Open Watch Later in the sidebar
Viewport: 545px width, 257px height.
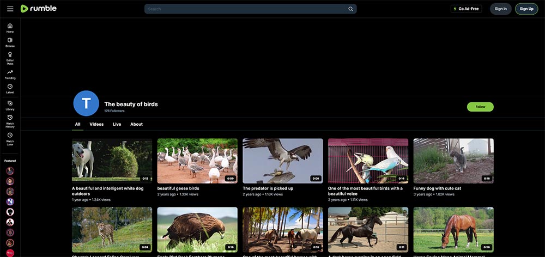click(x=10, y=139)
